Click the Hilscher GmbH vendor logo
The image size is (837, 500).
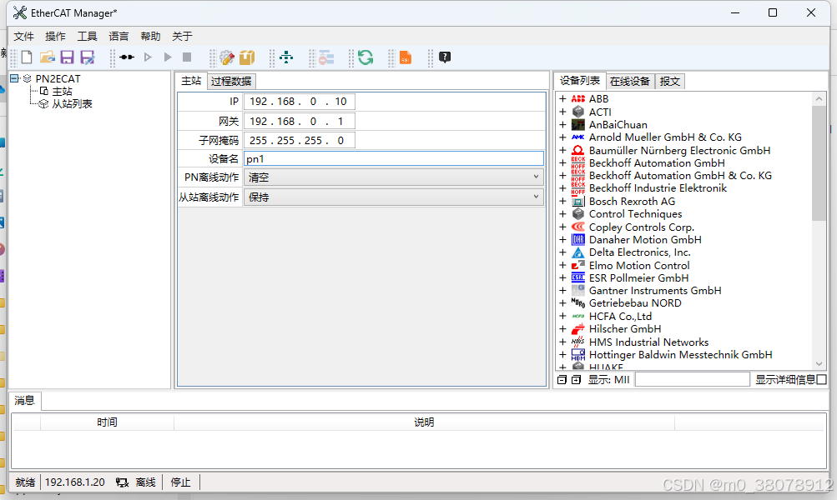pyautogui.click(x=578, y=329)
